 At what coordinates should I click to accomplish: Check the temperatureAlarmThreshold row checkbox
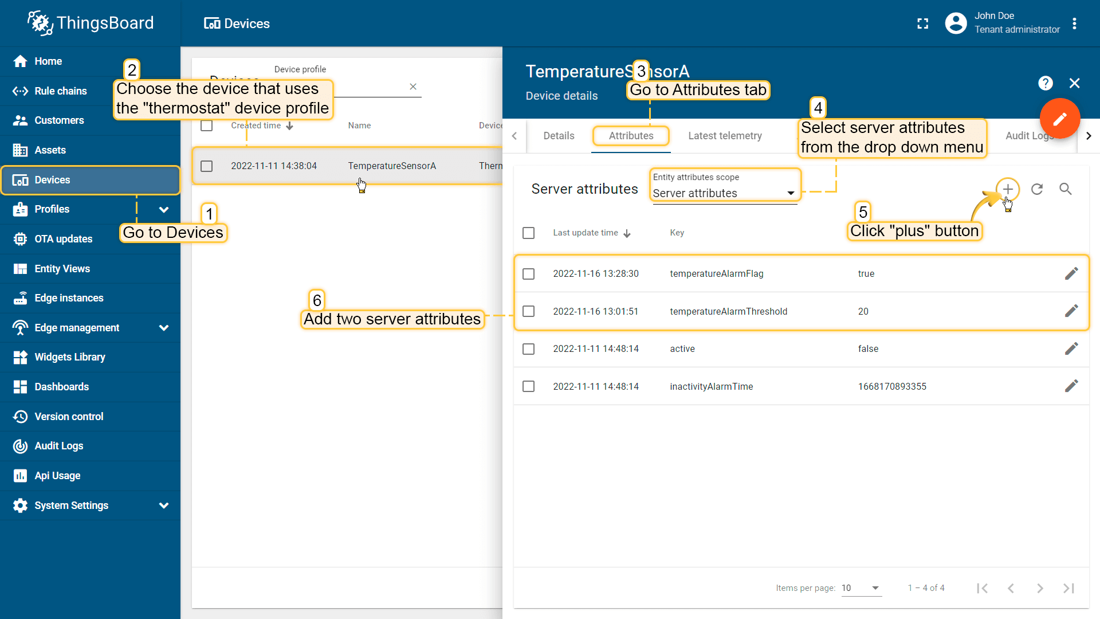click(529, 311)
